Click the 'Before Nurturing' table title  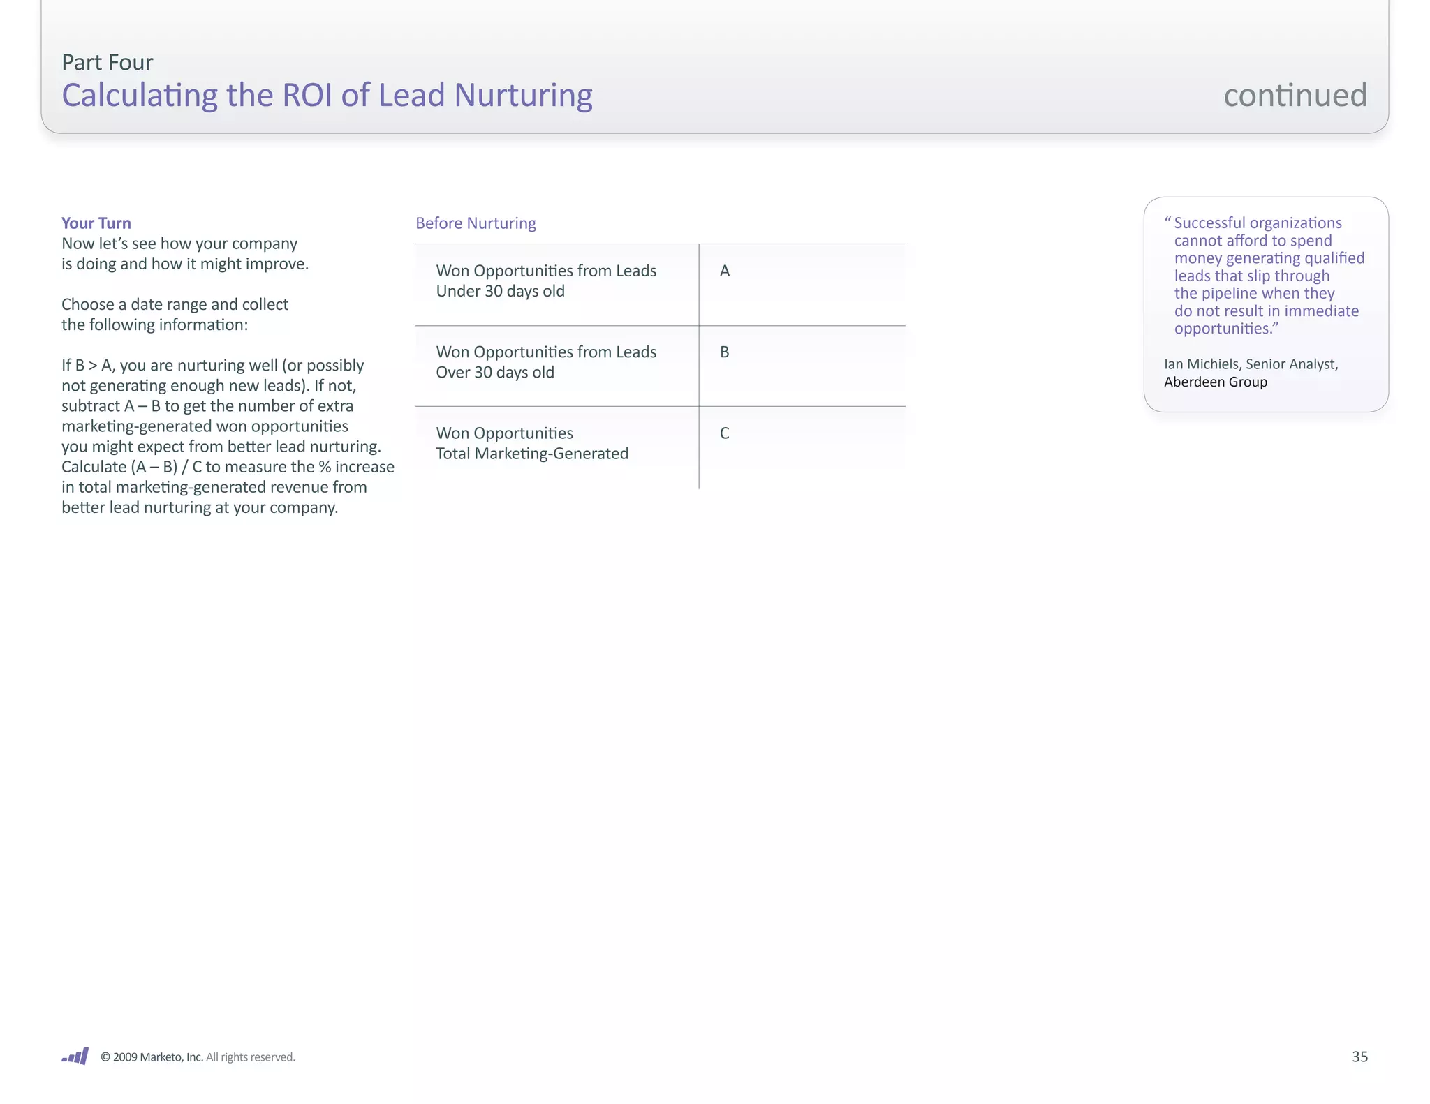tap(476, 223)
